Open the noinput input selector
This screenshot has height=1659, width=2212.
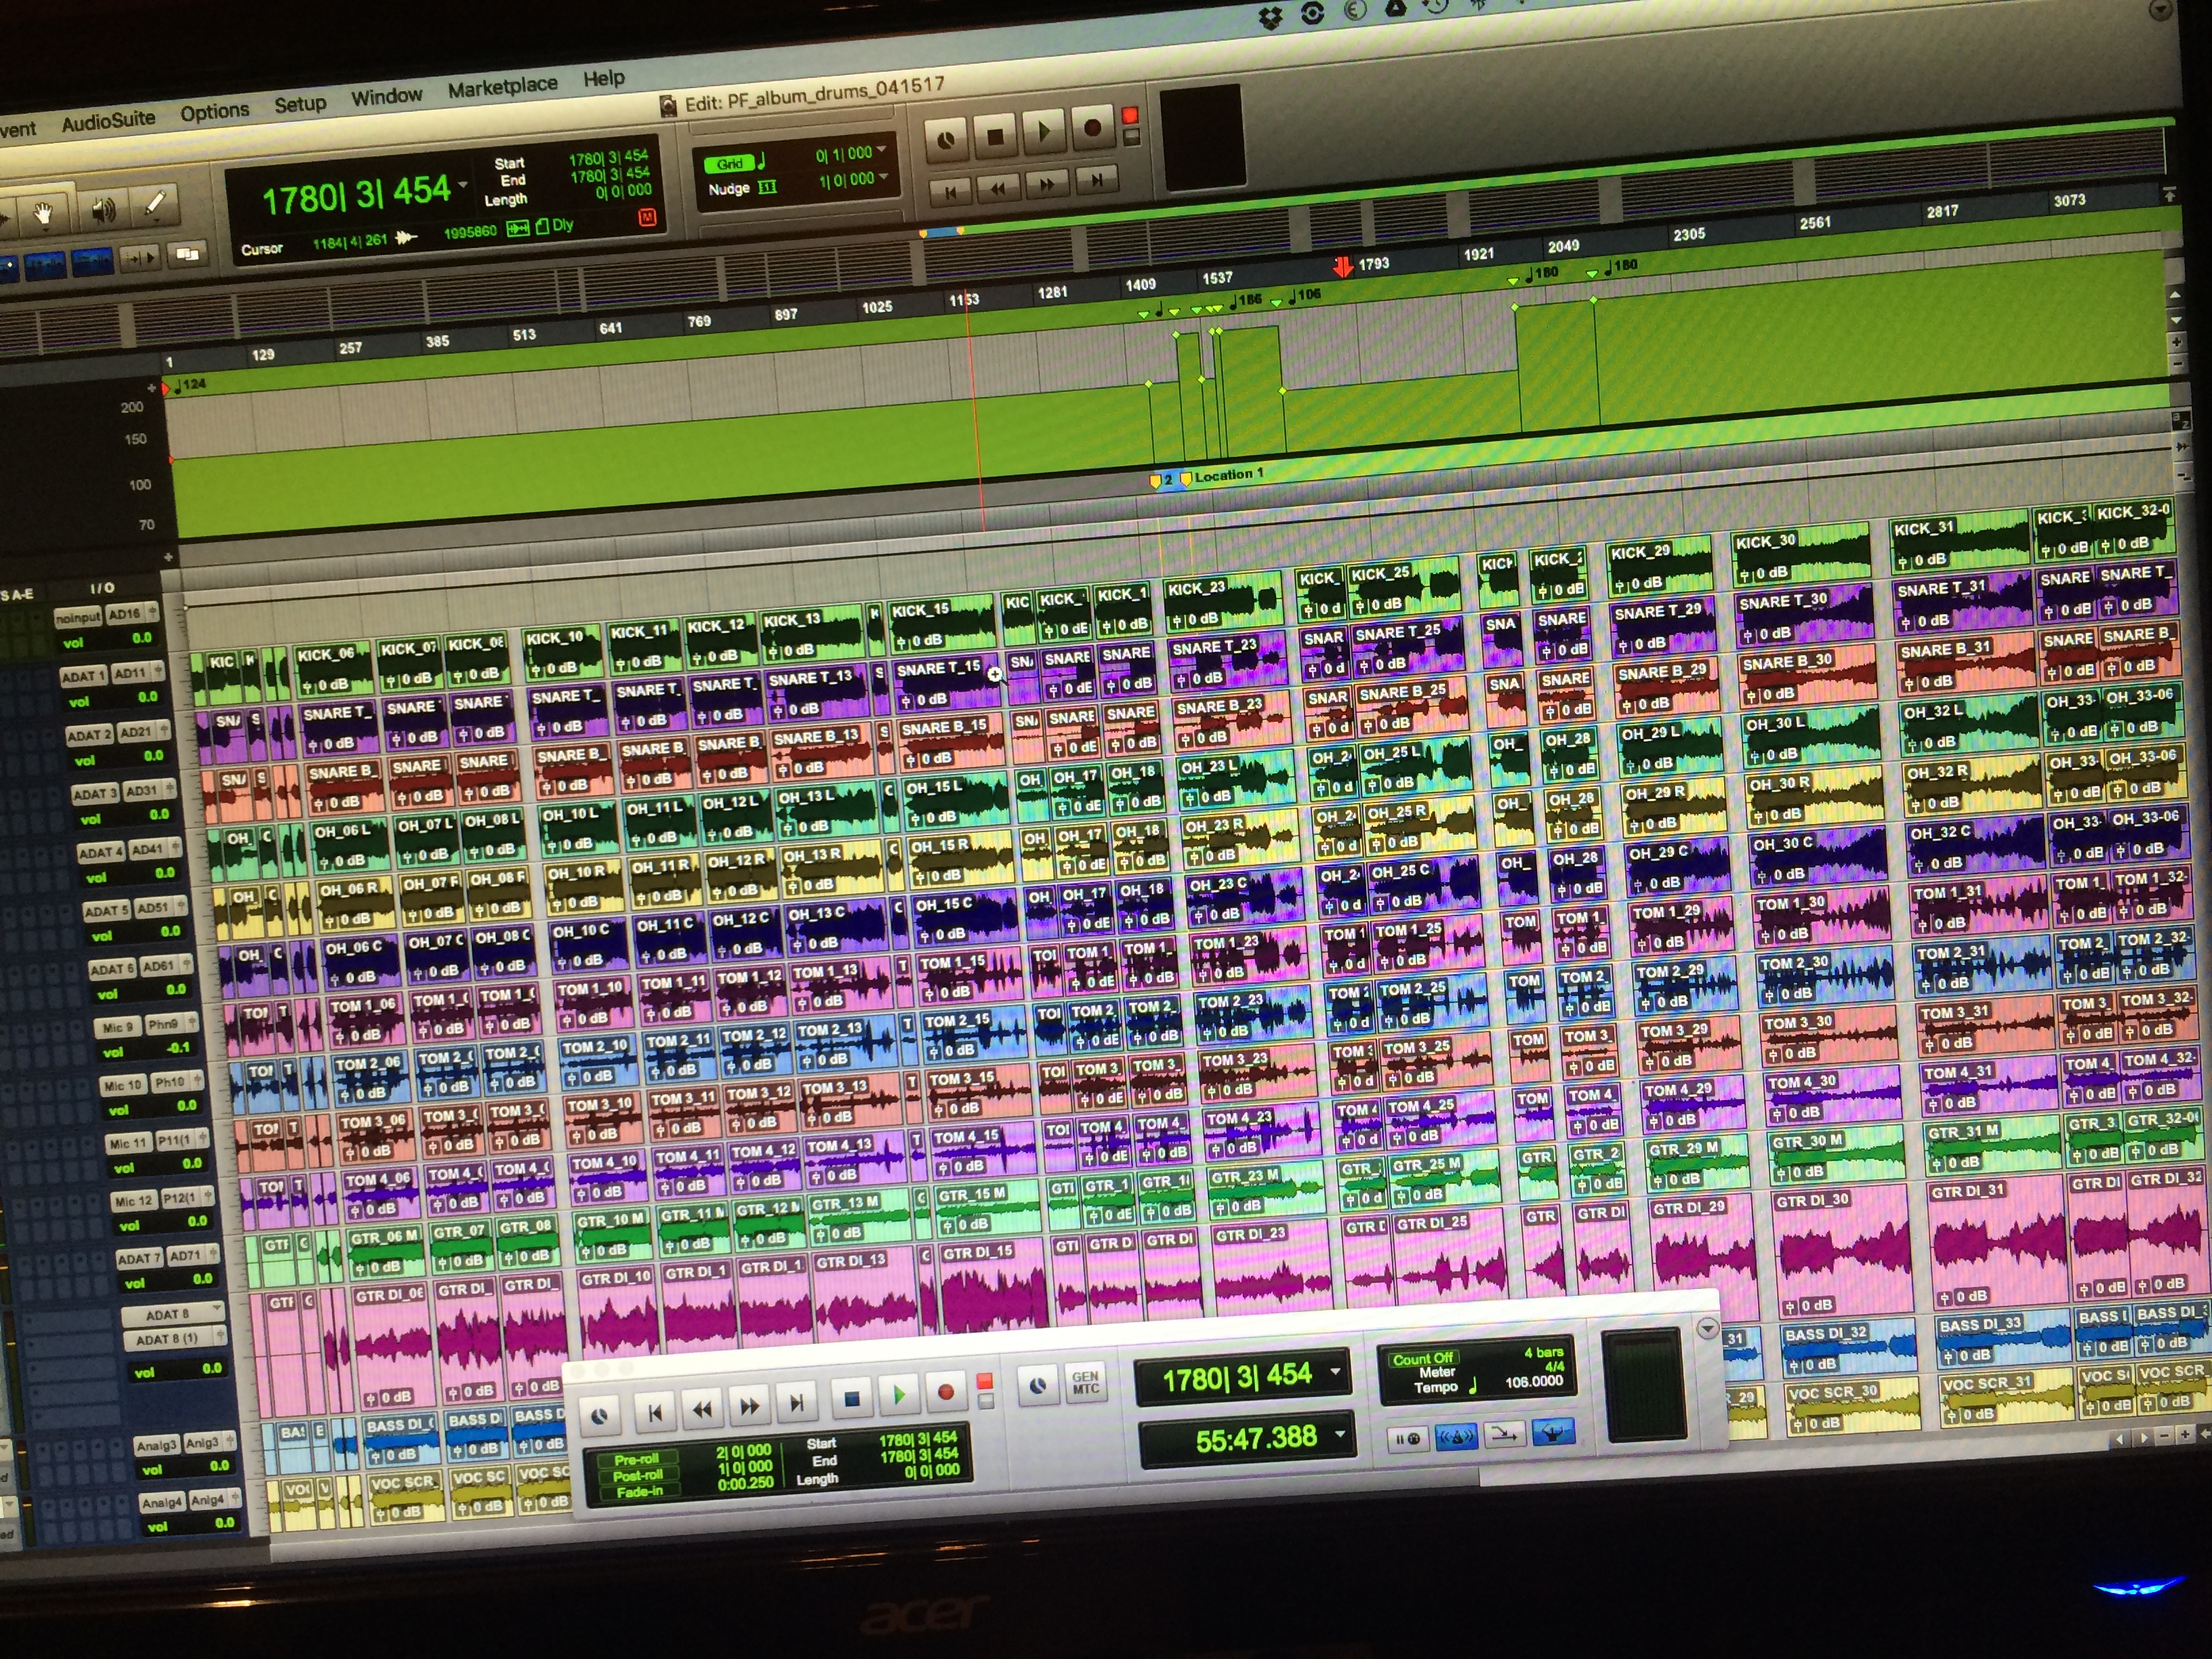78,617
